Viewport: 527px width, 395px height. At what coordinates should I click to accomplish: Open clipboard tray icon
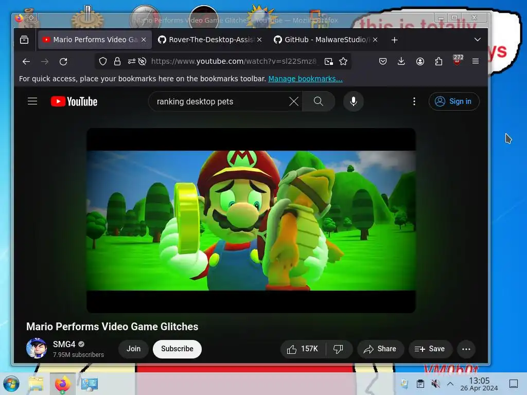pos(420,384)
